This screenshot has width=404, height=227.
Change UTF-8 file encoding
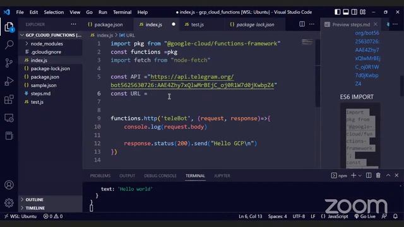[x=299, y=216]
